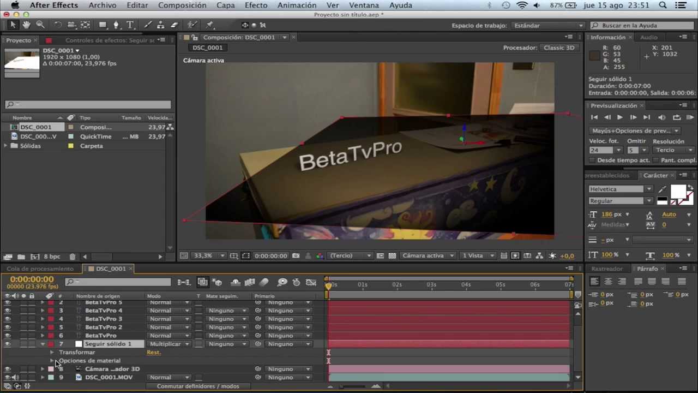Viewport: 698px width, 393px height.
Task: Select the Rectangle shape tool
Action: pos(103,25)
